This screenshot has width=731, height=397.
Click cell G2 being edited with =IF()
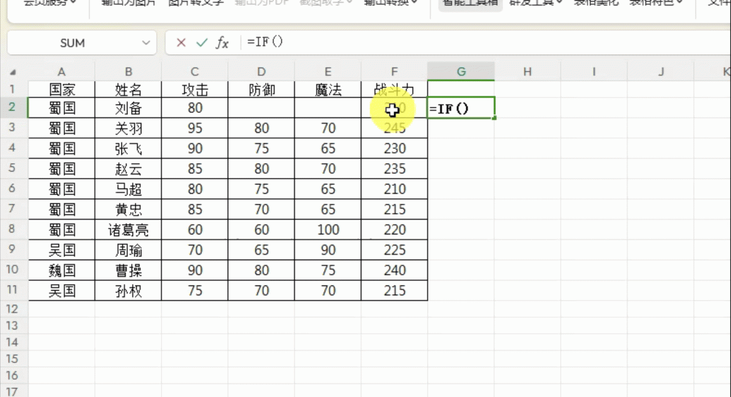(x=461, y=108)
